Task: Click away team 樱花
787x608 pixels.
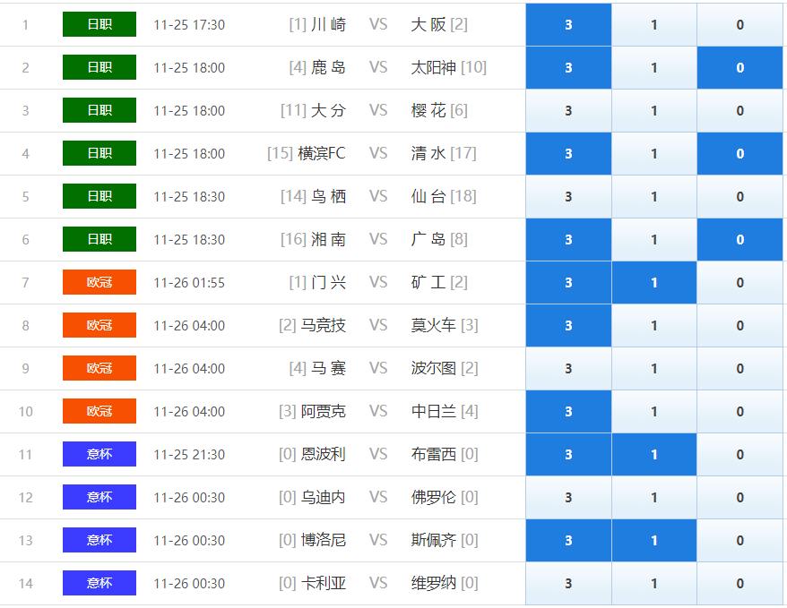Action: pos(428,110)
